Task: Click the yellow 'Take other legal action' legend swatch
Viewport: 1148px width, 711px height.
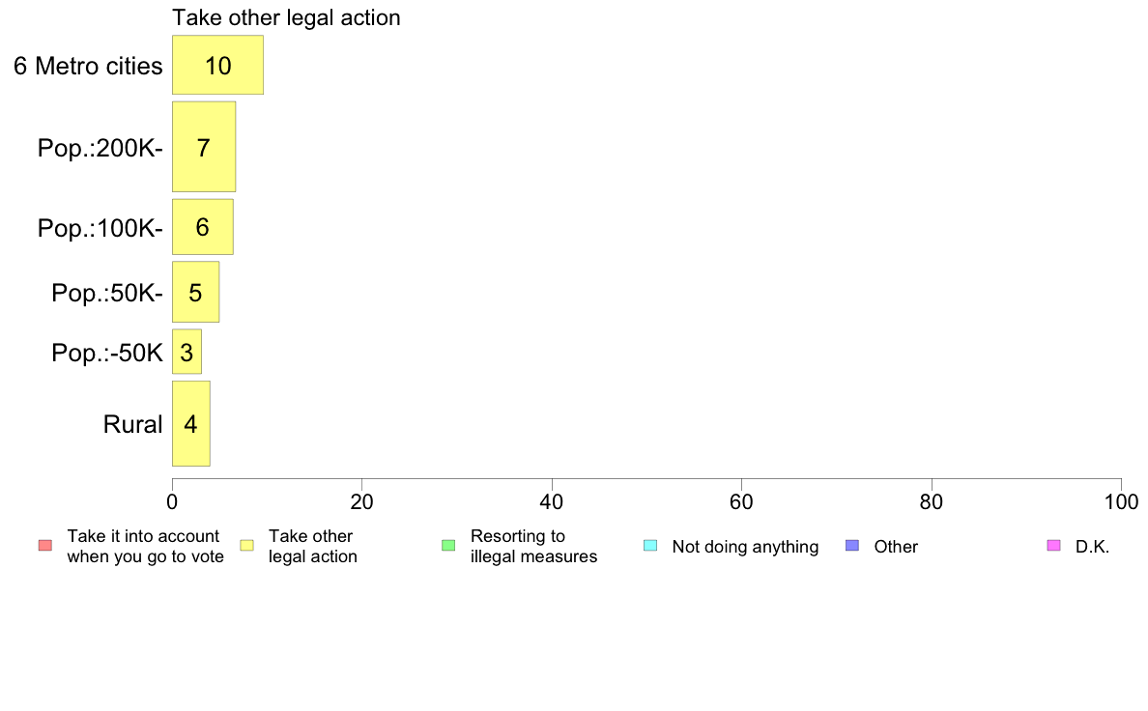Action: click(246, 546)
